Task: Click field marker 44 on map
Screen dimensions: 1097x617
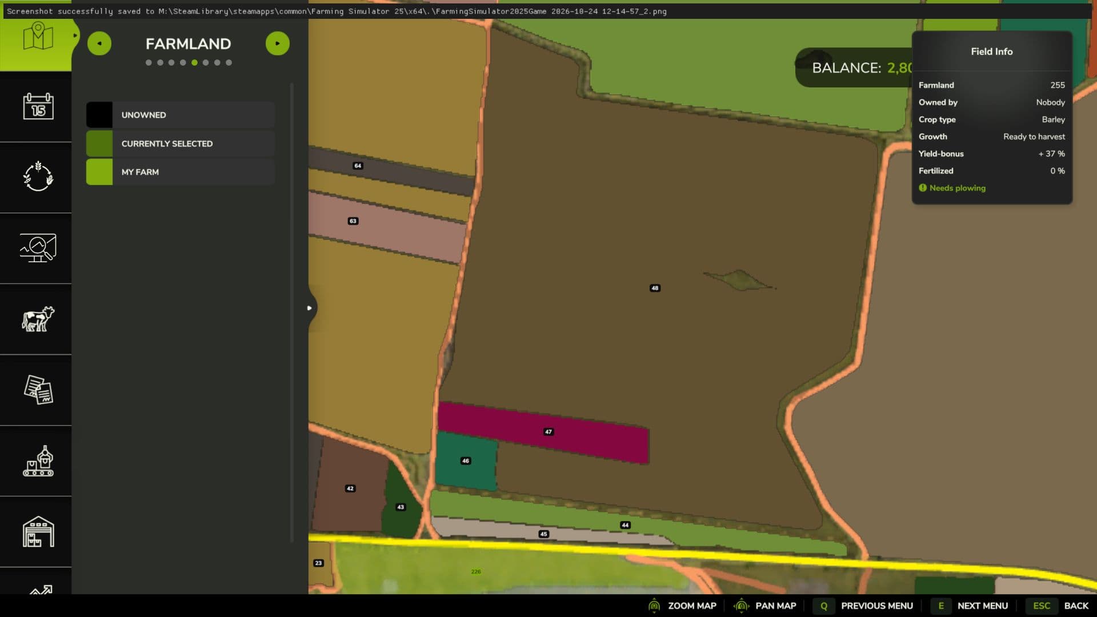Action: click(625, 525)
